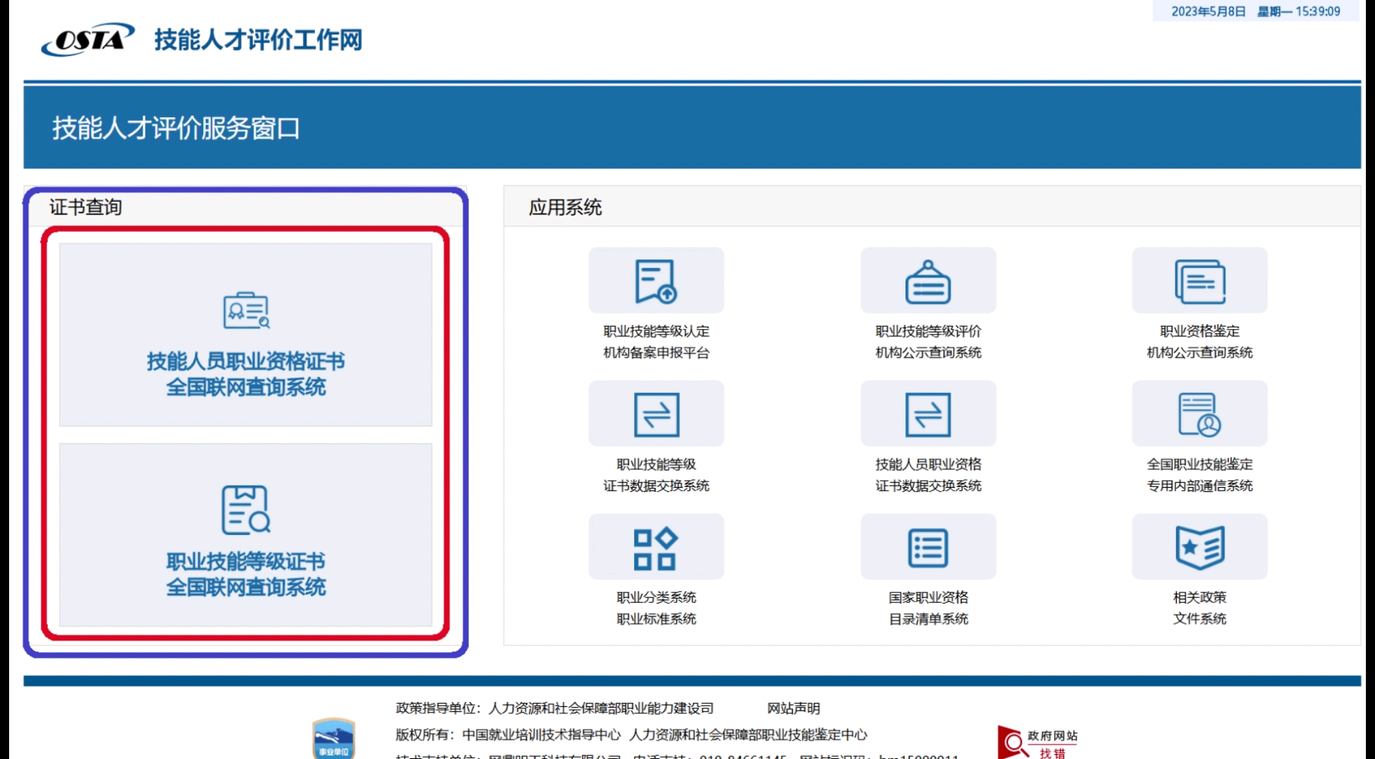Click 职业技能等级评价机构公示查询系统 icon
Image resolution: width=1375 pixels, height=759 pixels.
(928, 280)
